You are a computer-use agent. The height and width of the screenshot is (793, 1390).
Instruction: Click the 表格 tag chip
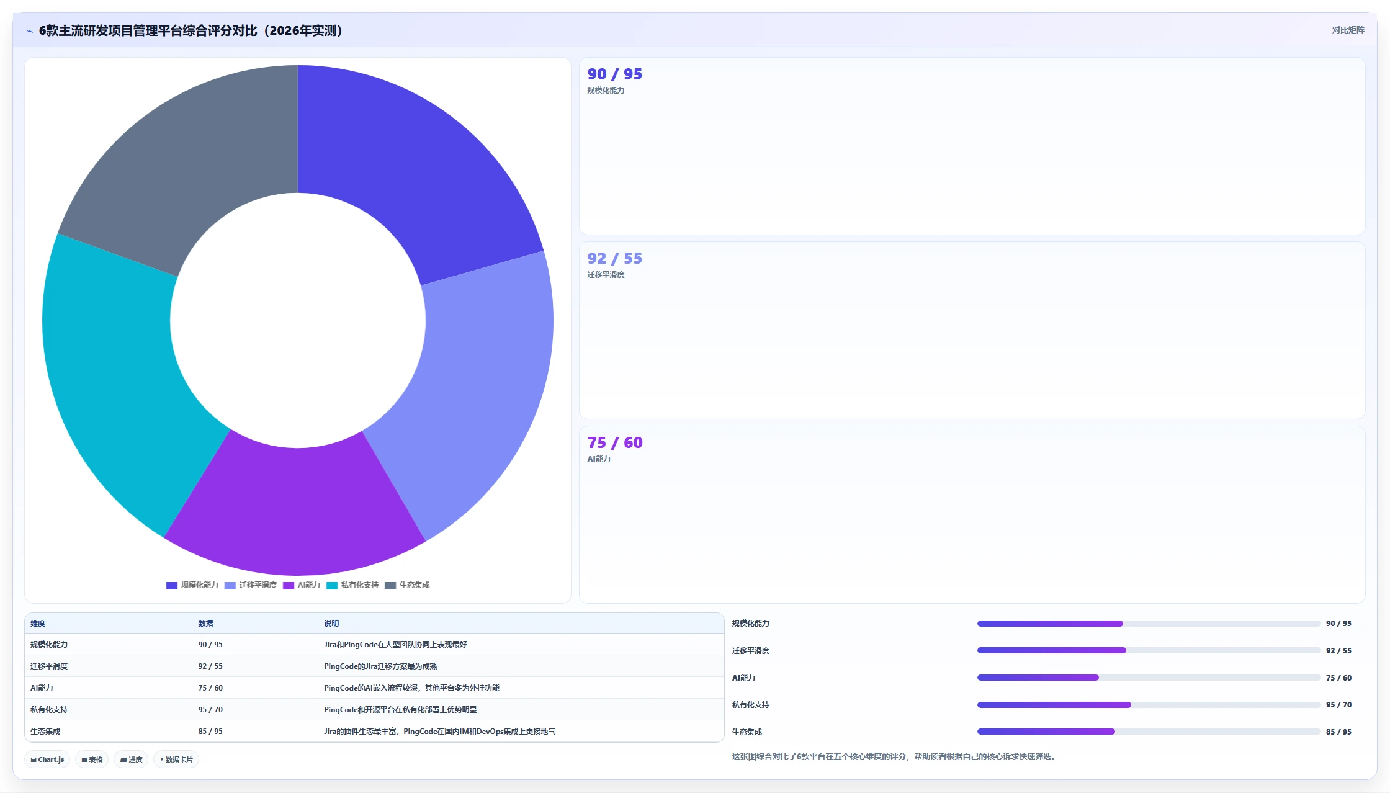pos(92,759)
